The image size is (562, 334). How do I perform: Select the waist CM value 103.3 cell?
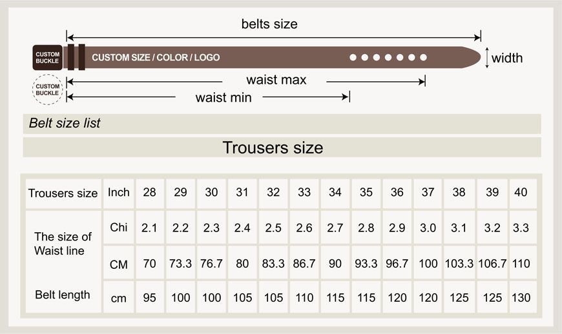[459, 263]
